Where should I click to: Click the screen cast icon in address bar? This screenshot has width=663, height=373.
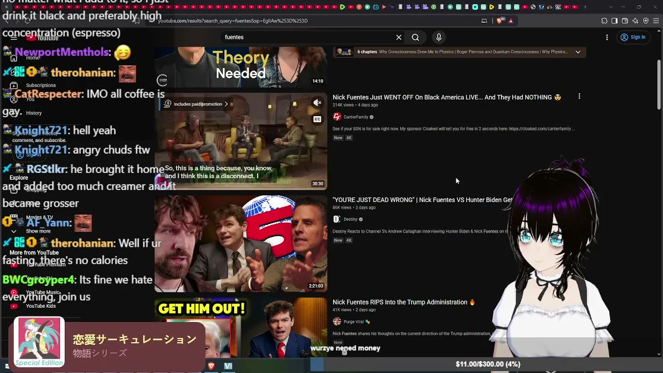tap(484, 21)
